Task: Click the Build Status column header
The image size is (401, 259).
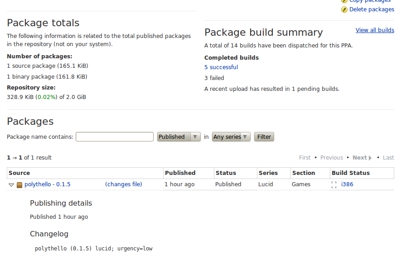Action: coord(350,173)
